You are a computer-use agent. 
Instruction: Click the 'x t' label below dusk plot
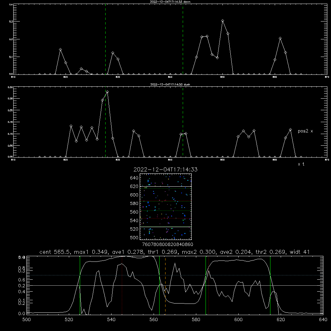coord(301,164)
